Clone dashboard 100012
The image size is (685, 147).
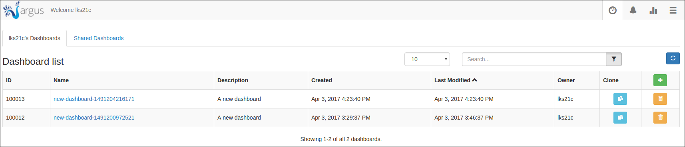620,118
